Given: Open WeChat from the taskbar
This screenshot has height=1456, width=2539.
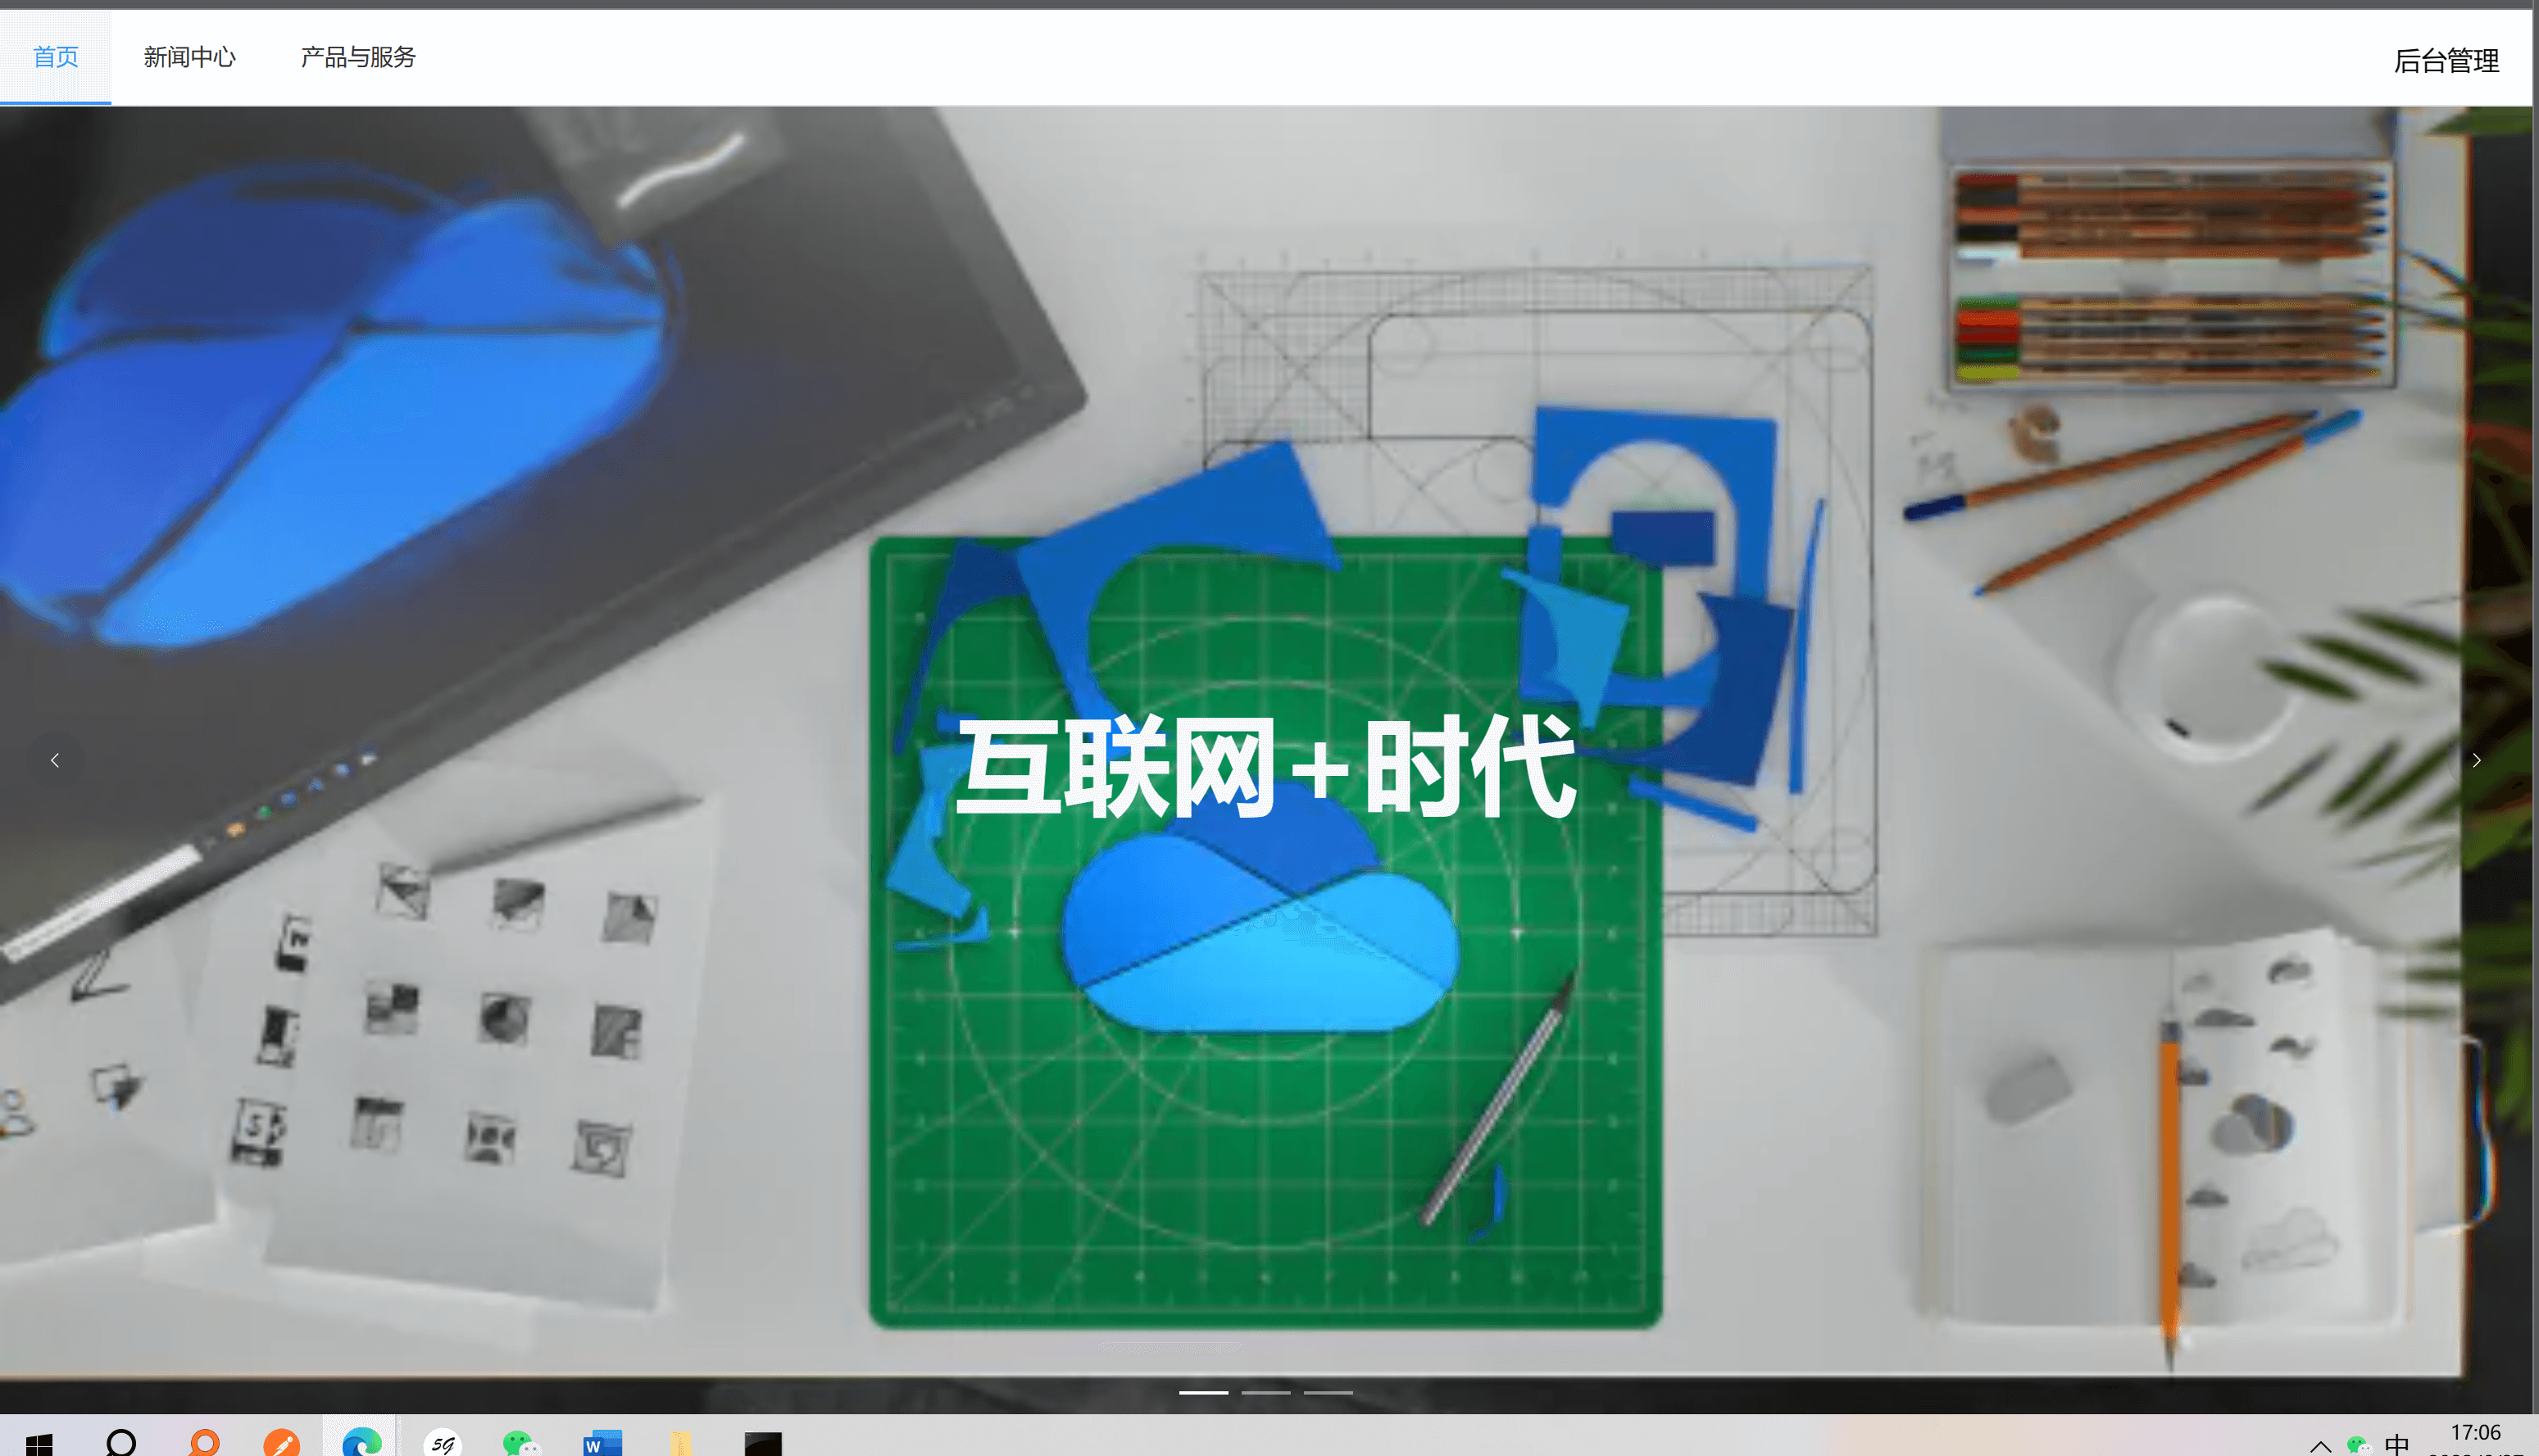Looking at the screenshot, I should [x=521, y=1443].
